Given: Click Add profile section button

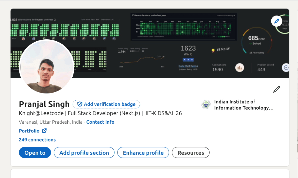Looking at the screenshot, I should tap(84, 152).
